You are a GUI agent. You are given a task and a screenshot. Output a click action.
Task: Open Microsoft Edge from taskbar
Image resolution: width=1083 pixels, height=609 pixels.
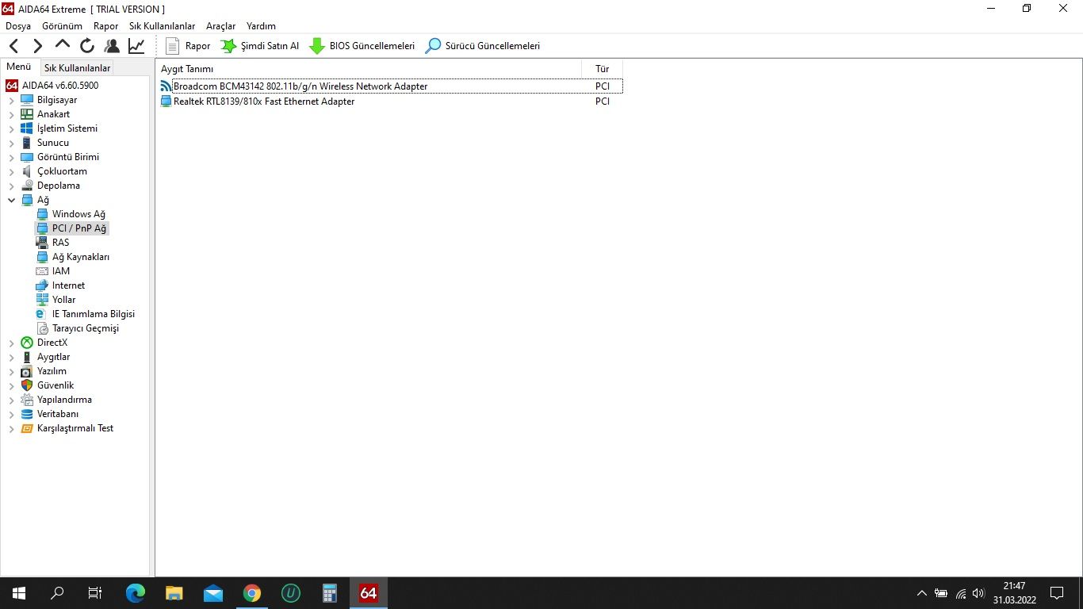(x=136, y=593)
